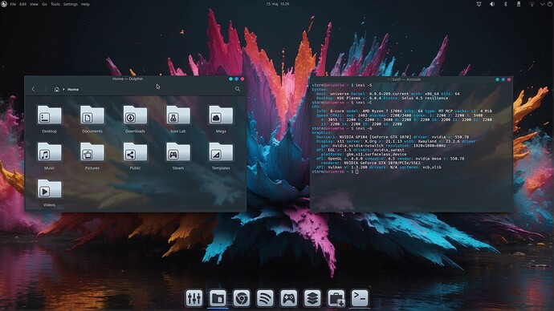Image resolution: width=554 pixels, height=311 pixels.
Task: Click the 'inxi -S' command line in Konsole
Action: 342,85
